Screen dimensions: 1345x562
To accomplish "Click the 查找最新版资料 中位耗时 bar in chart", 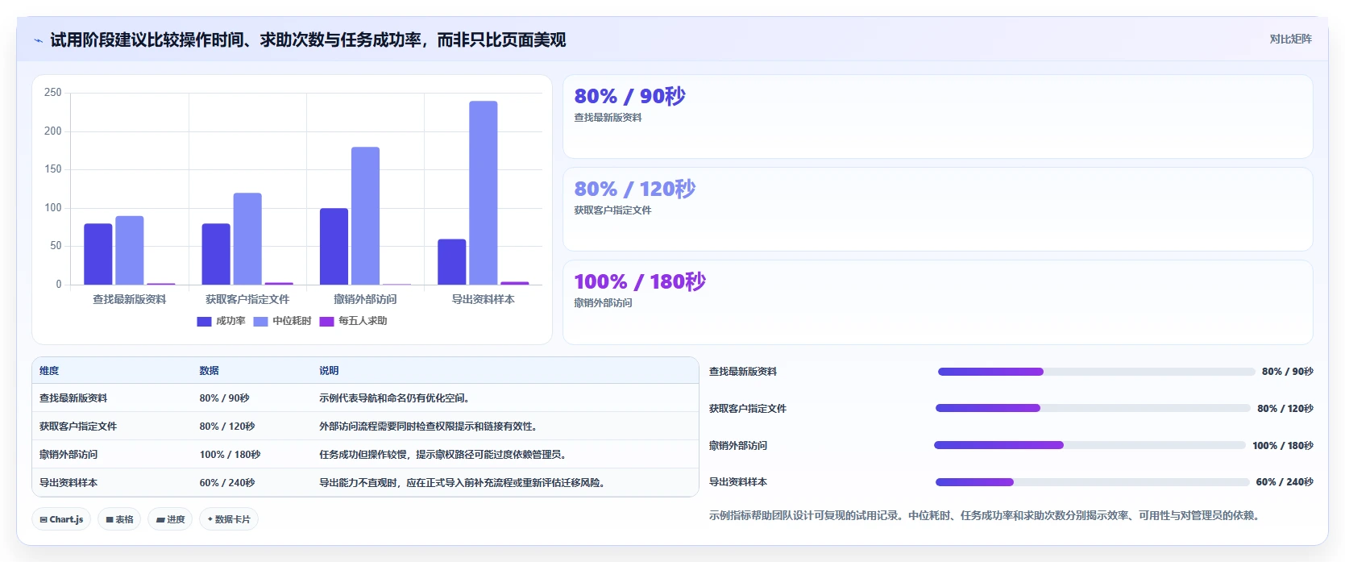I will 130,250.
